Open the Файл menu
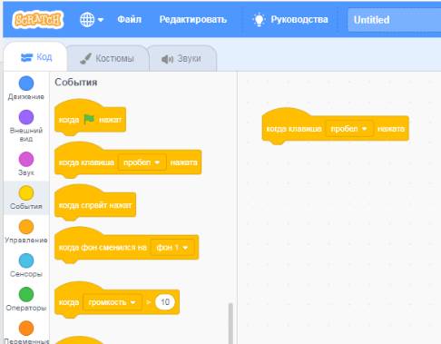This screenshot has height=344, width=441. pos(129,20)
